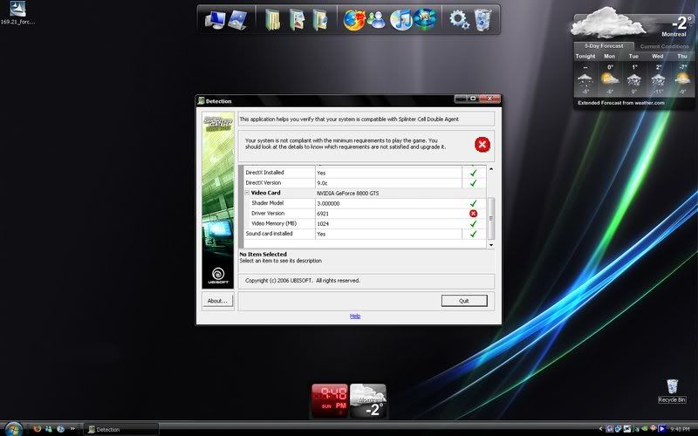Click the Mon forecast column in weather gadget
The width and height of the screenshot is (698, 436).
coord(609,73)
